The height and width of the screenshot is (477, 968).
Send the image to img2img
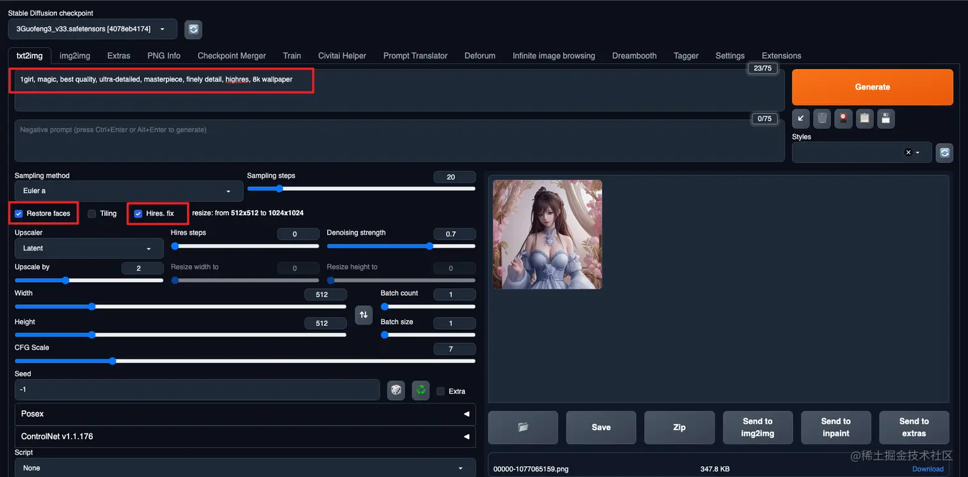pos(757,427)
